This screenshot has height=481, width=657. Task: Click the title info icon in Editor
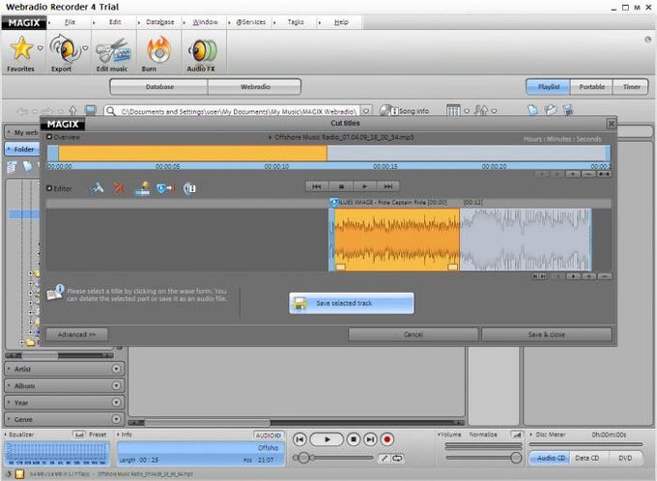189,188
